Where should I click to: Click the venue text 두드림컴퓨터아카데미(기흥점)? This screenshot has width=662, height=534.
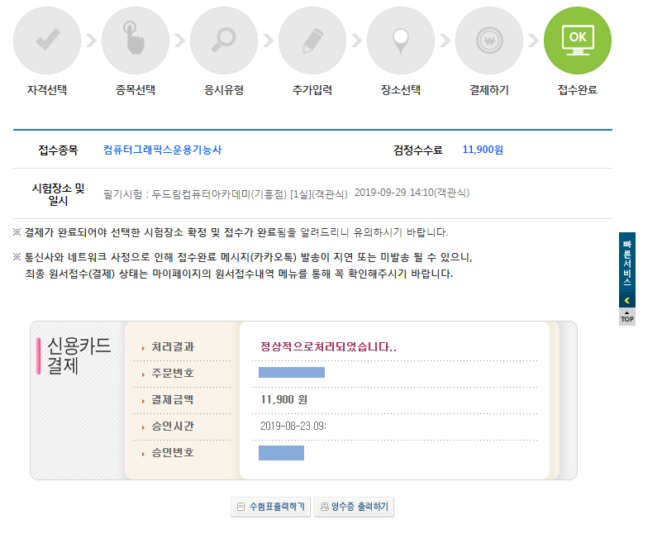click(x=219, y=194)
